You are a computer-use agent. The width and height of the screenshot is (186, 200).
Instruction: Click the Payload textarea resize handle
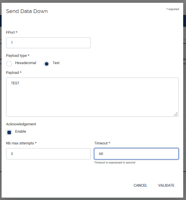pyautogui.click(x=176, y=114)
